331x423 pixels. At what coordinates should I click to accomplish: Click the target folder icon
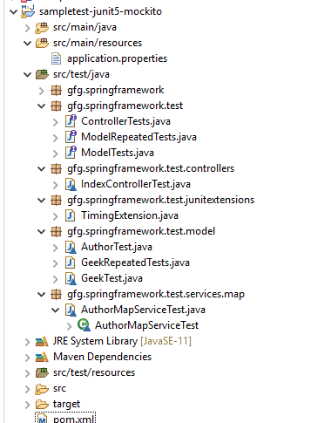click(42, 405)
